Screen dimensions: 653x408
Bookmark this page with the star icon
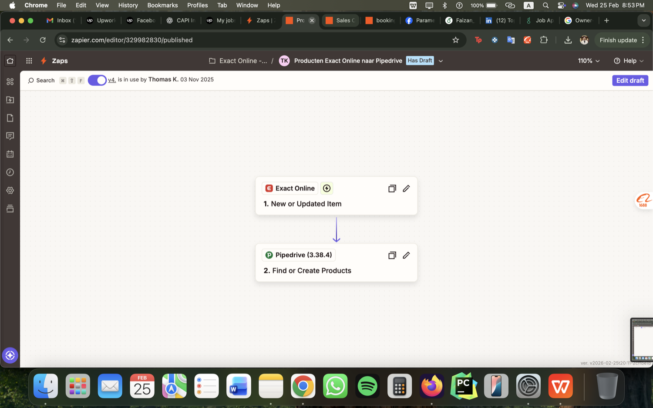click(x=455, y=40)
